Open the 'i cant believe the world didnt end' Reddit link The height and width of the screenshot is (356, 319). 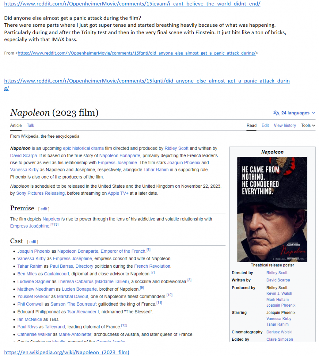point(132,4)
